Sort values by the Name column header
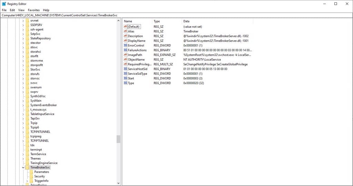The height and width of the screenshot is (186, 353). [x=137, y=21]
